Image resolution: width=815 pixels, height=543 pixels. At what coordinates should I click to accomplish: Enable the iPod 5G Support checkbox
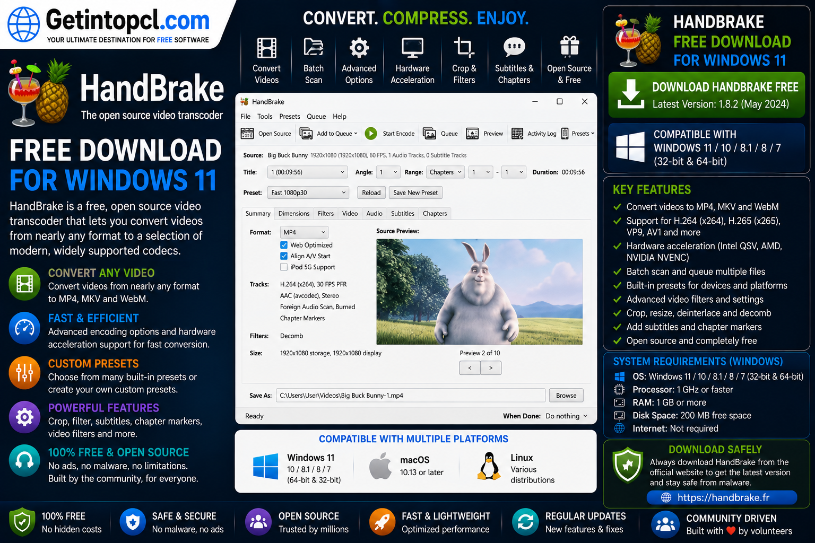[284, 267]
